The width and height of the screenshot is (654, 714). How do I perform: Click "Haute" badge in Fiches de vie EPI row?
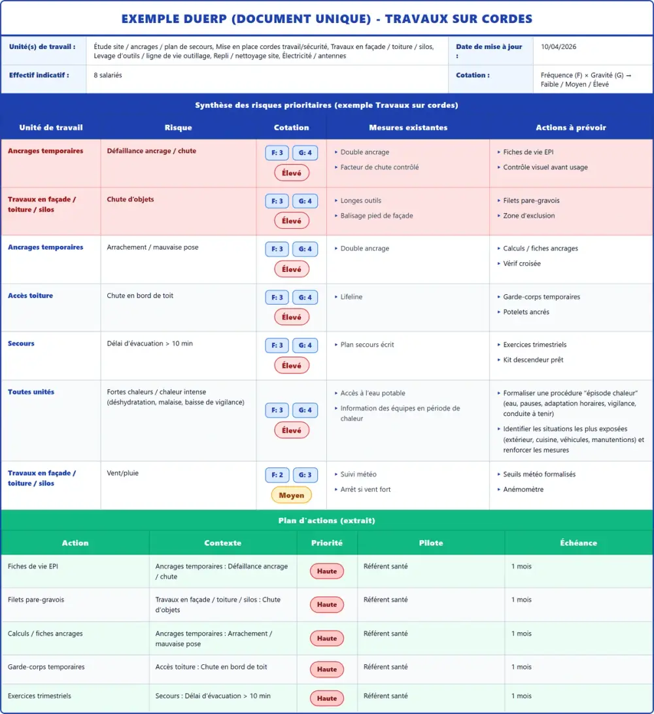point(327,571)
